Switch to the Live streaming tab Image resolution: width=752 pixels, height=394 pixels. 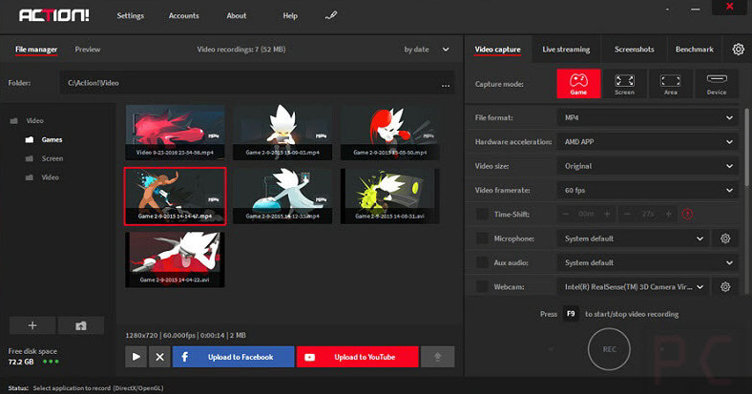click(566, 49)
